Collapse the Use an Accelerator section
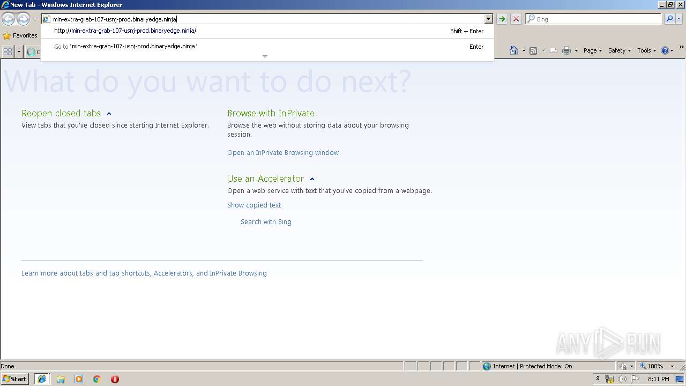This screenshot has width=686, height=386. coord(312,179)
